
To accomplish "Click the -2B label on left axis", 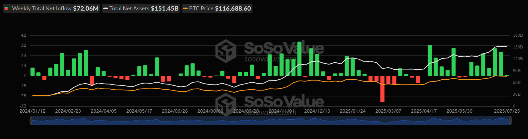I will pos(23,96).
